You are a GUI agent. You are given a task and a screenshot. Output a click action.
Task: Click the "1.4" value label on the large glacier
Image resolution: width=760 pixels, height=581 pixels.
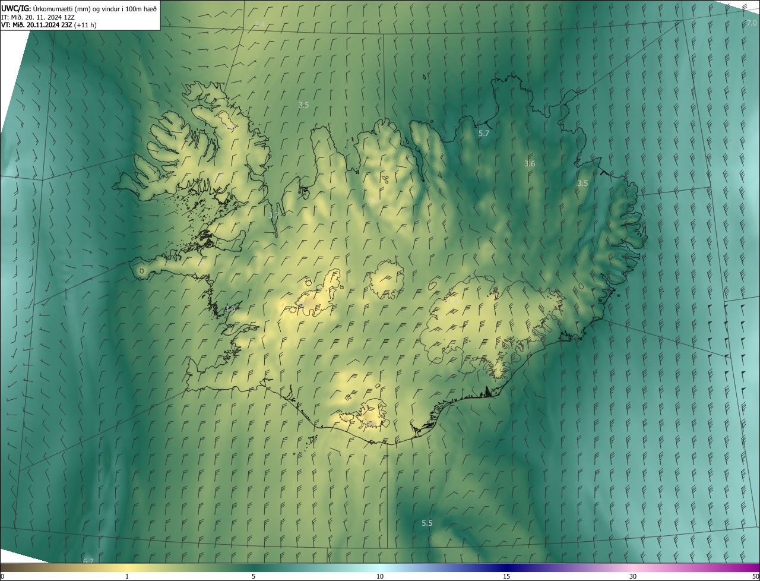point(452,302)
